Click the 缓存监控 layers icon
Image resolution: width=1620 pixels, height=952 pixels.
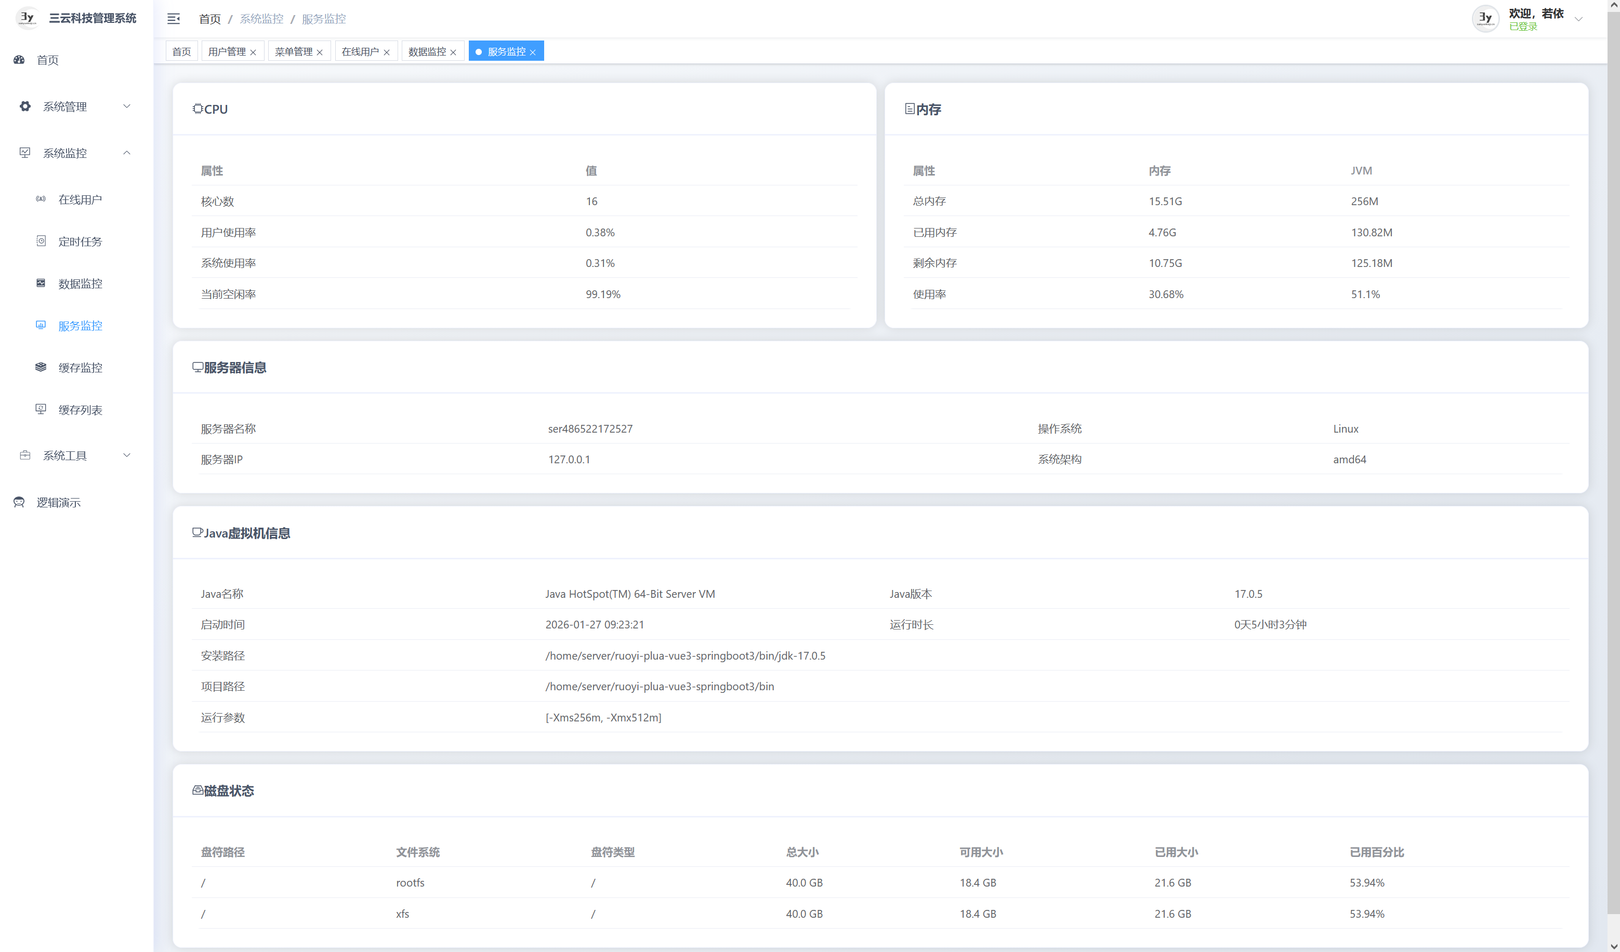(x=41, y=367)
